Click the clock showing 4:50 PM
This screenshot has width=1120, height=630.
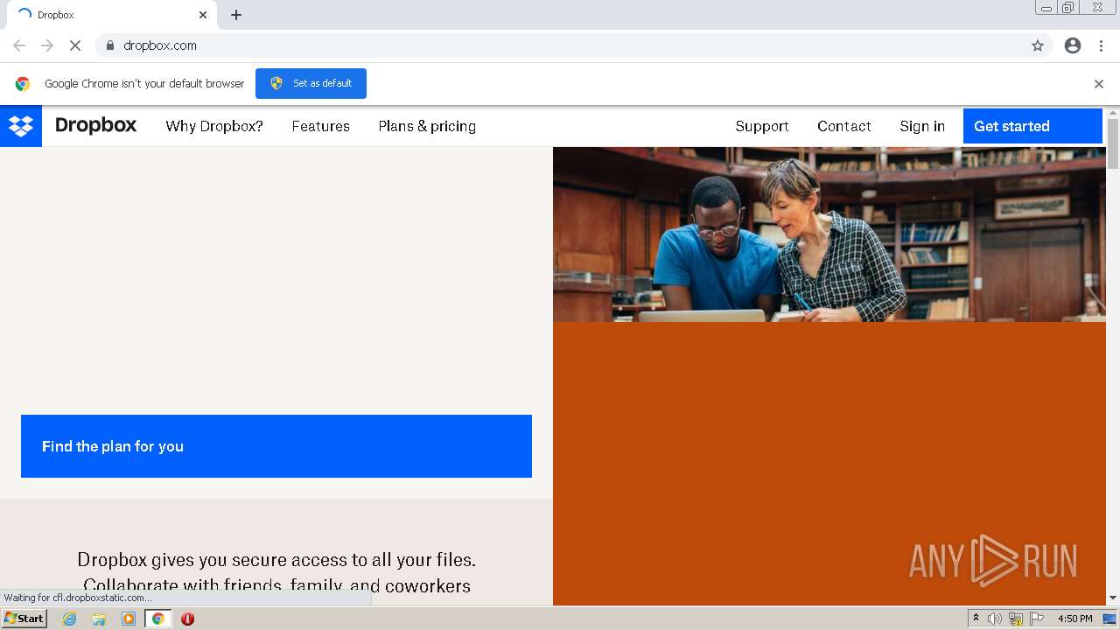(x=1074, y=619)
